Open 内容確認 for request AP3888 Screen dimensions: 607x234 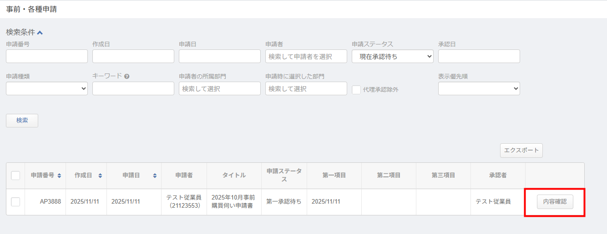click(555, 202)
